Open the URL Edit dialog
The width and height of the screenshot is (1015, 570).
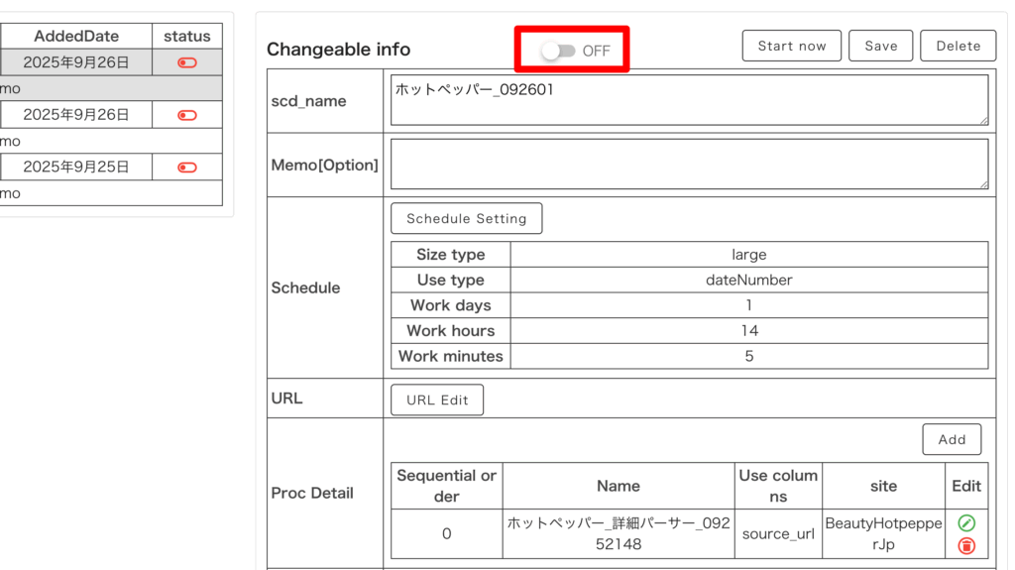(x=437, y=399)
